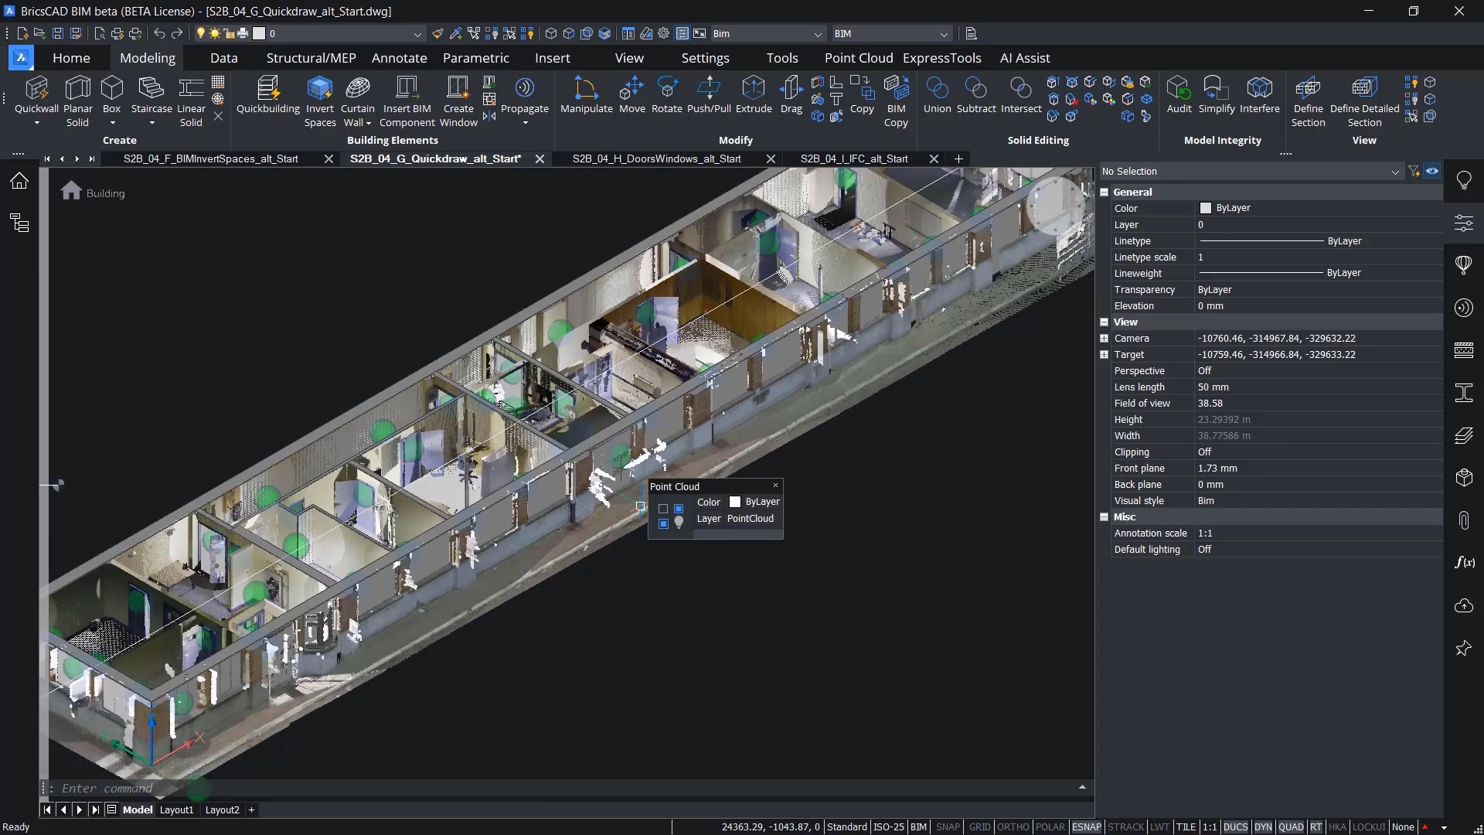Screen dimensions: 1484x835
Task: Close the S2B_04_F_BIMInvertSpaces tab
Action: (328, 158)
